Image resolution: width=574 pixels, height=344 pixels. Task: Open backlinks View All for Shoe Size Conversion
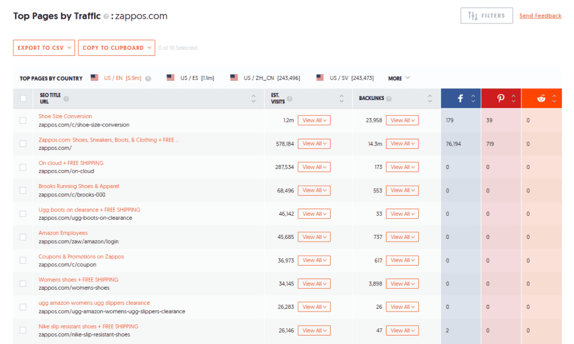coord(402,120)
